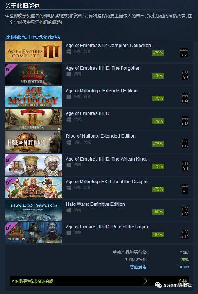Screen dimensions: 198x294
Task: Click the -50% discount badge for Halo Wars
Action: pos(158,212)
